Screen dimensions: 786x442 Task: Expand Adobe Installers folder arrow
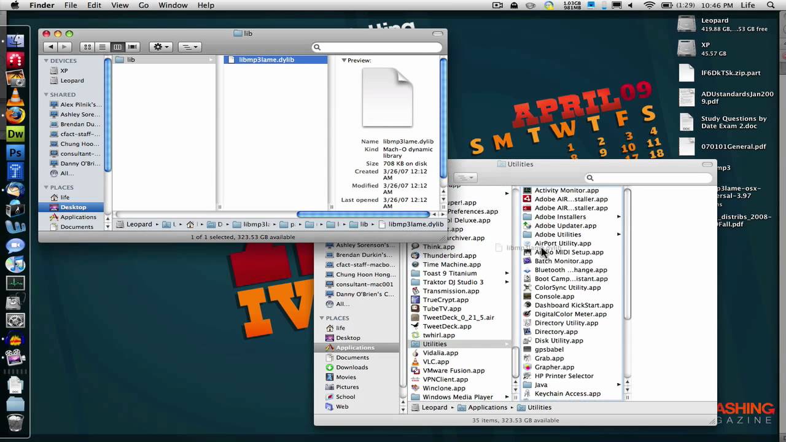coord(618,217)
